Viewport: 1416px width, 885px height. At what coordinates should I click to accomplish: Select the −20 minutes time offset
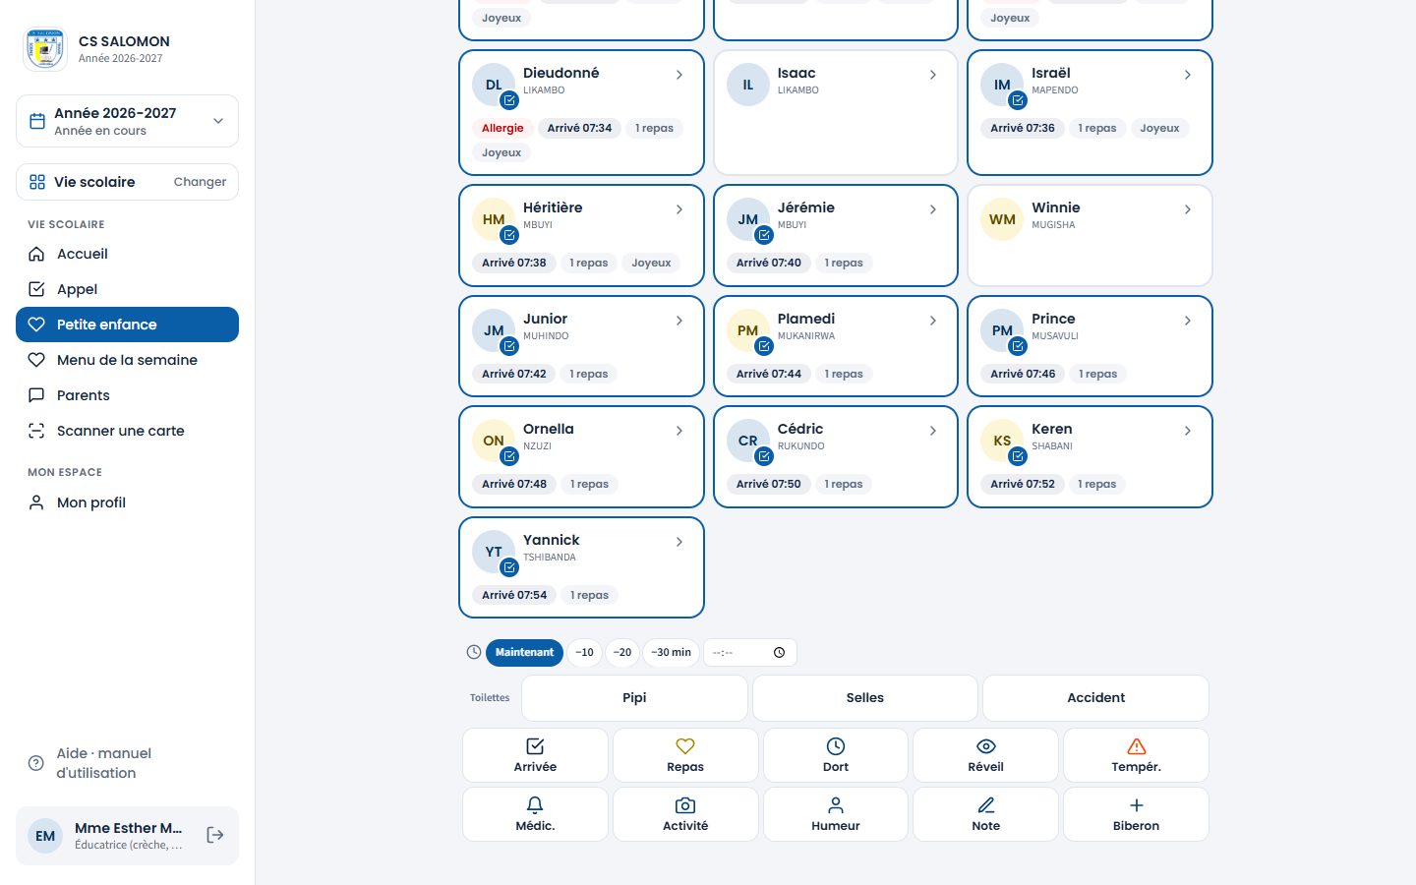click(x=622, y=653)
